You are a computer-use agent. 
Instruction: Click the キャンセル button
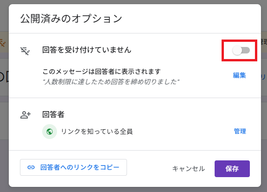pyautogui.click(x=189, y=169)
